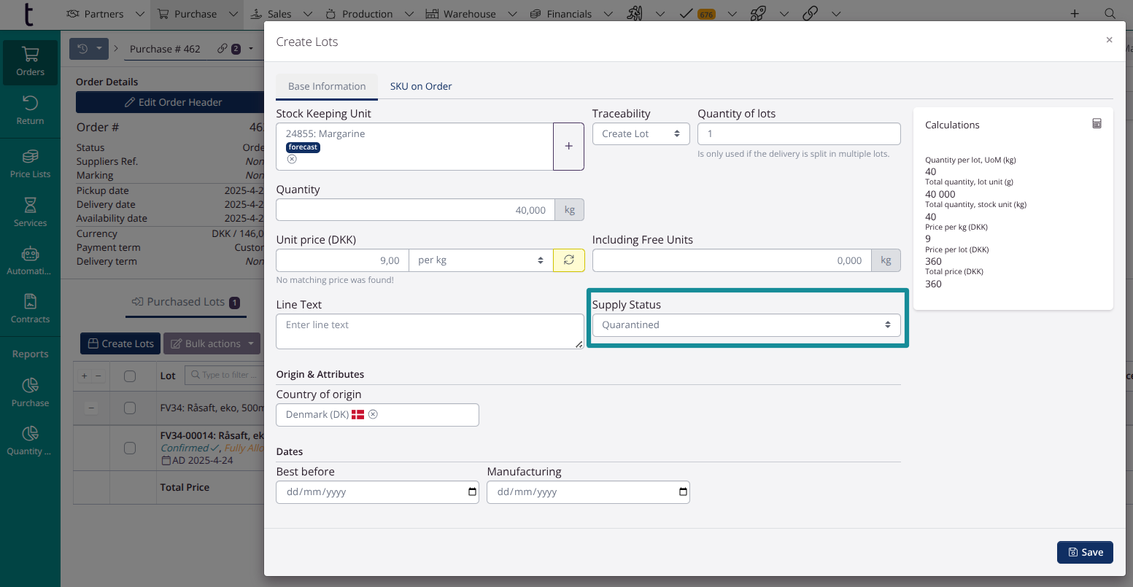Check the FV34 Råsaft row checkbox

click(x=130, y=408)
